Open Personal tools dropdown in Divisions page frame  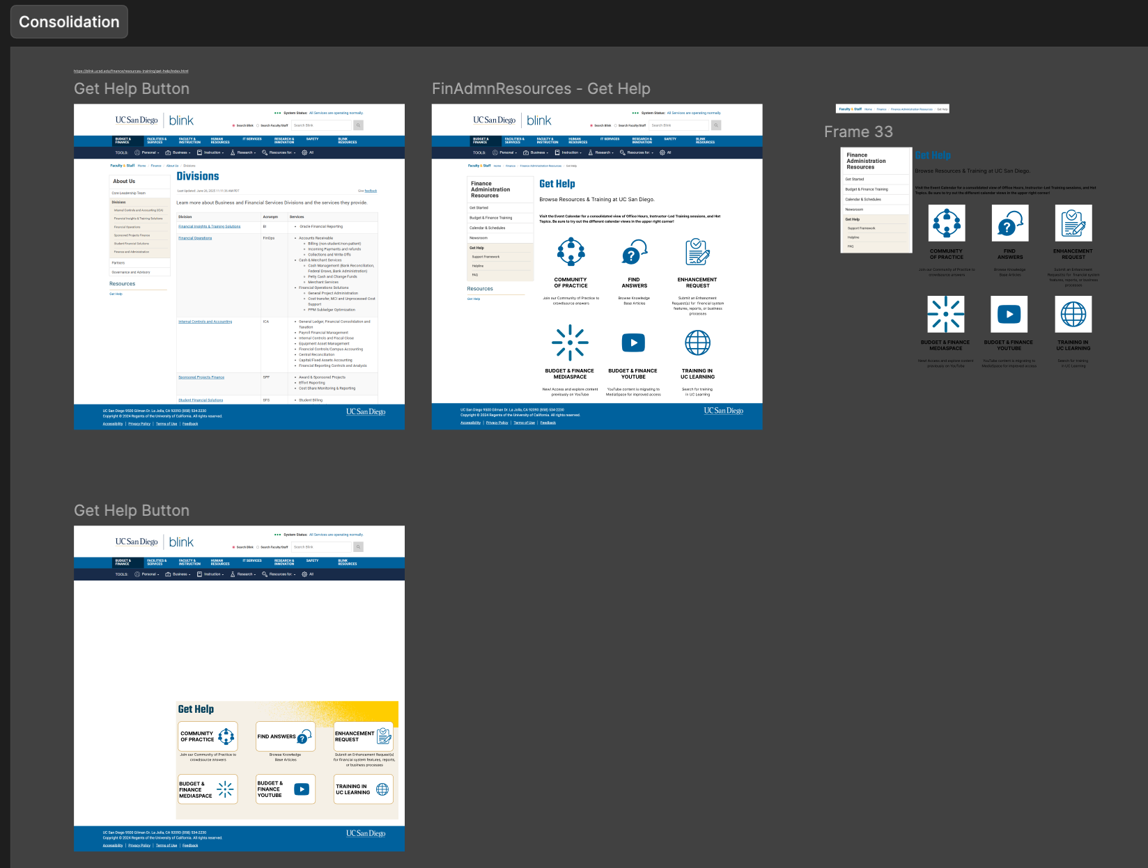(147, 152)
